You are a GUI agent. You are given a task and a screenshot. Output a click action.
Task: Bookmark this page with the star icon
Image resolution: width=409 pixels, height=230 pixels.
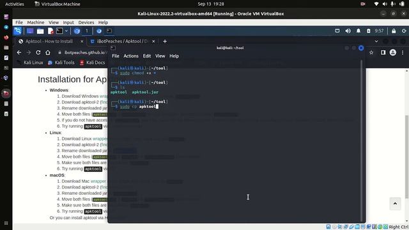[x=371, y=52]
